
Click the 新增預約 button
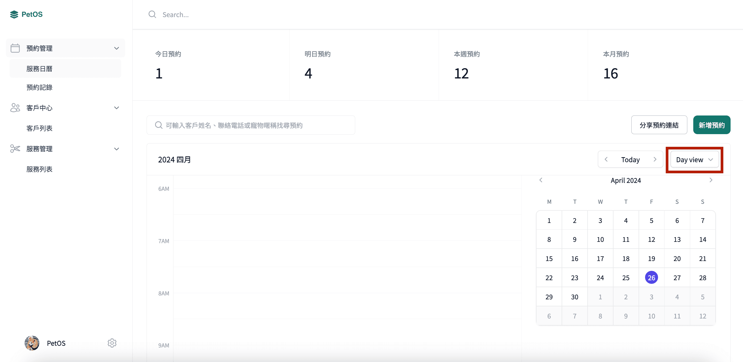pos(712,125)
